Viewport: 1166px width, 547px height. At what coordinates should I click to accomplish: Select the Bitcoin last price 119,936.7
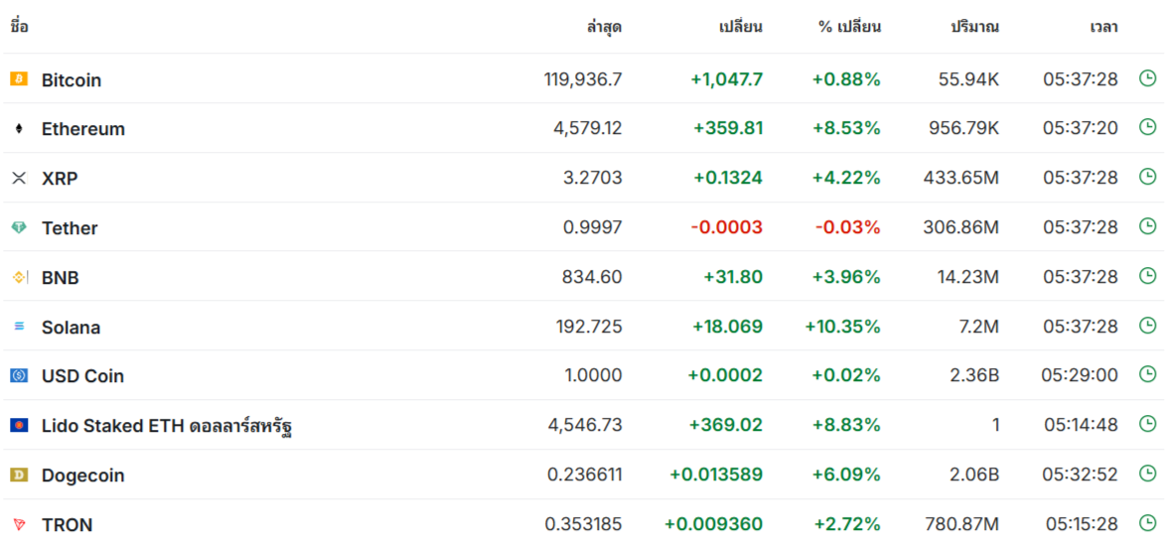tap(583, 79)
